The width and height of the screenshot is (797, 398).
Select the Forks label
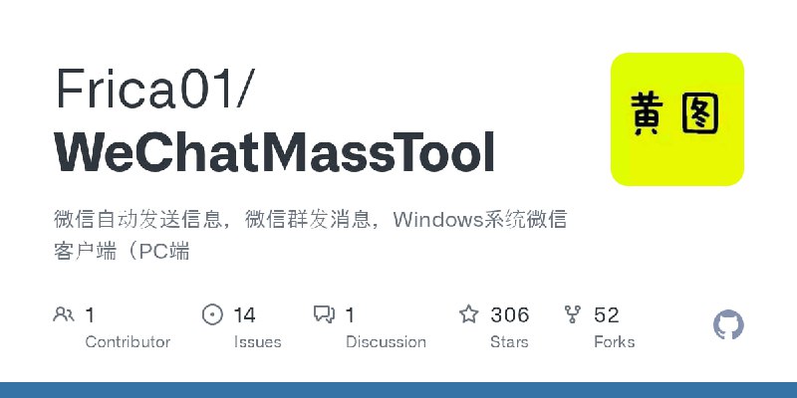pos(614,341)
